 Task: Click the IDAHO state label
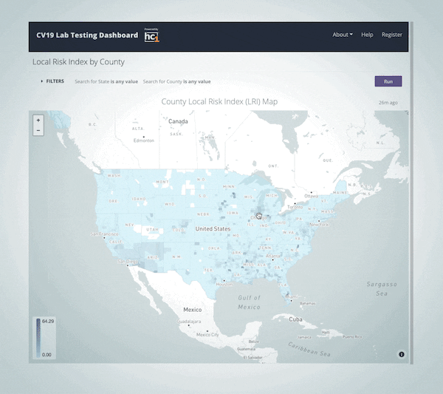pos(139,199)
